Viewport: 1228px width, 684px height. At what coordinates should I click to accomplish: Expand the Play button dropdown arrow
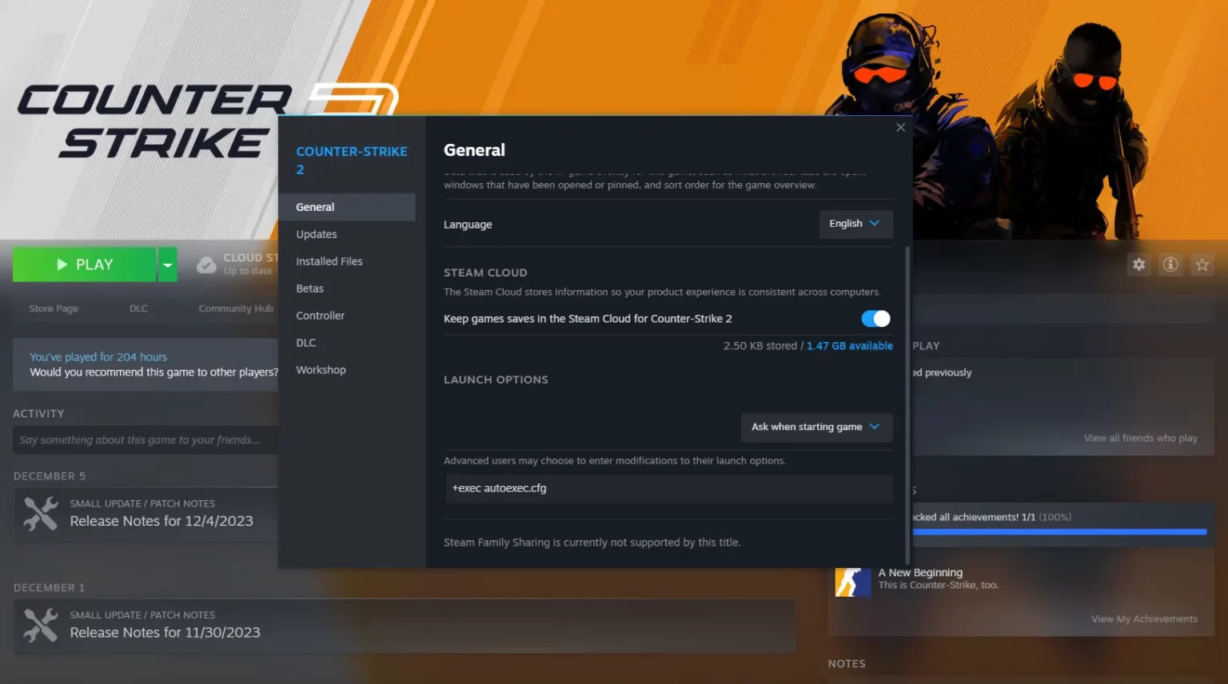167,264
